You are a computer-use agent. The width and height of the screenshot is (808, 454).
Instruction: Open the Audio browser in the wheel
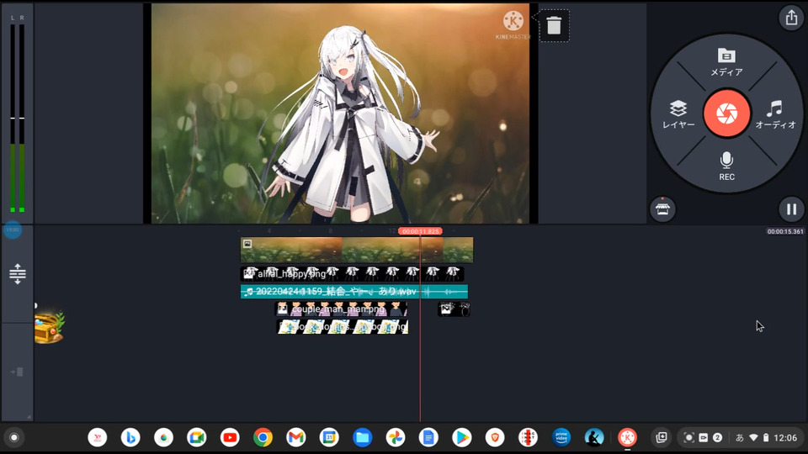pos(775,114)
